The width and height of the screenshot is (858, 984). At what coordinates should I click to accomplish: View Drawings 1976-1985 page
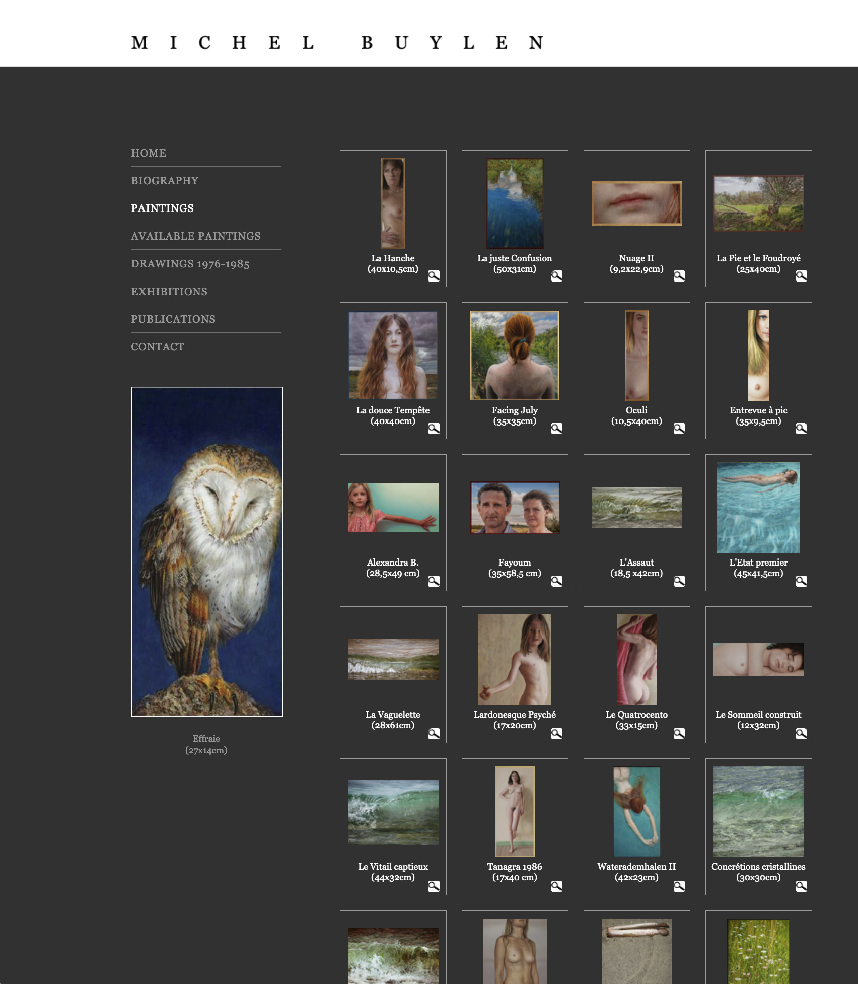pos(190,264)
